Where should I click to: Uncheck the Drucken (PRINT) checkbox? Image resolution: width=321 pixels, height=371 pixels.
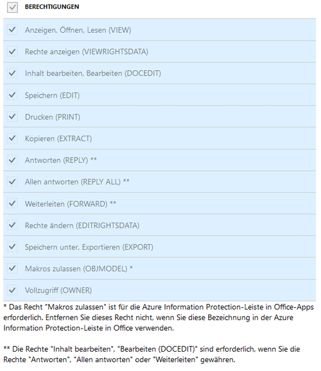coord(12,116)
